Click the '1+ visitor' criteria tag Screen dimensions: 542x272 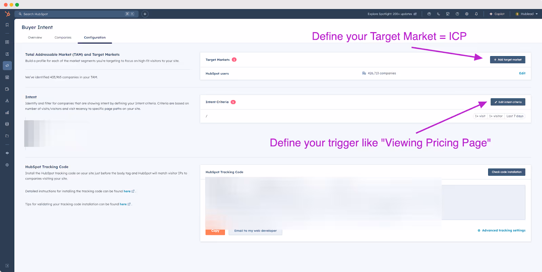[496, 116]
